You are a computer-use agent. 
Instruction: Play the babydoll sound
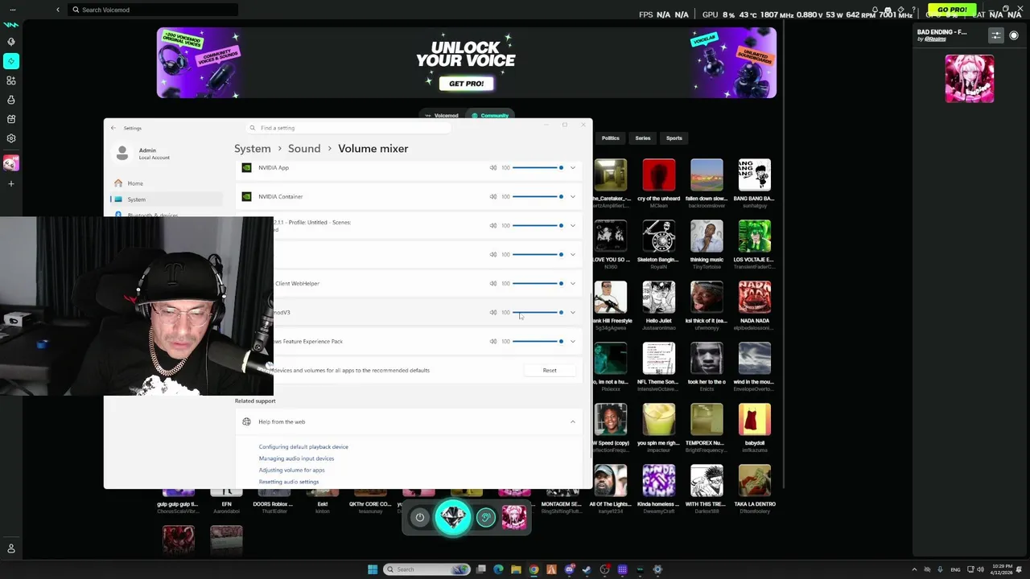click(754, 420)
